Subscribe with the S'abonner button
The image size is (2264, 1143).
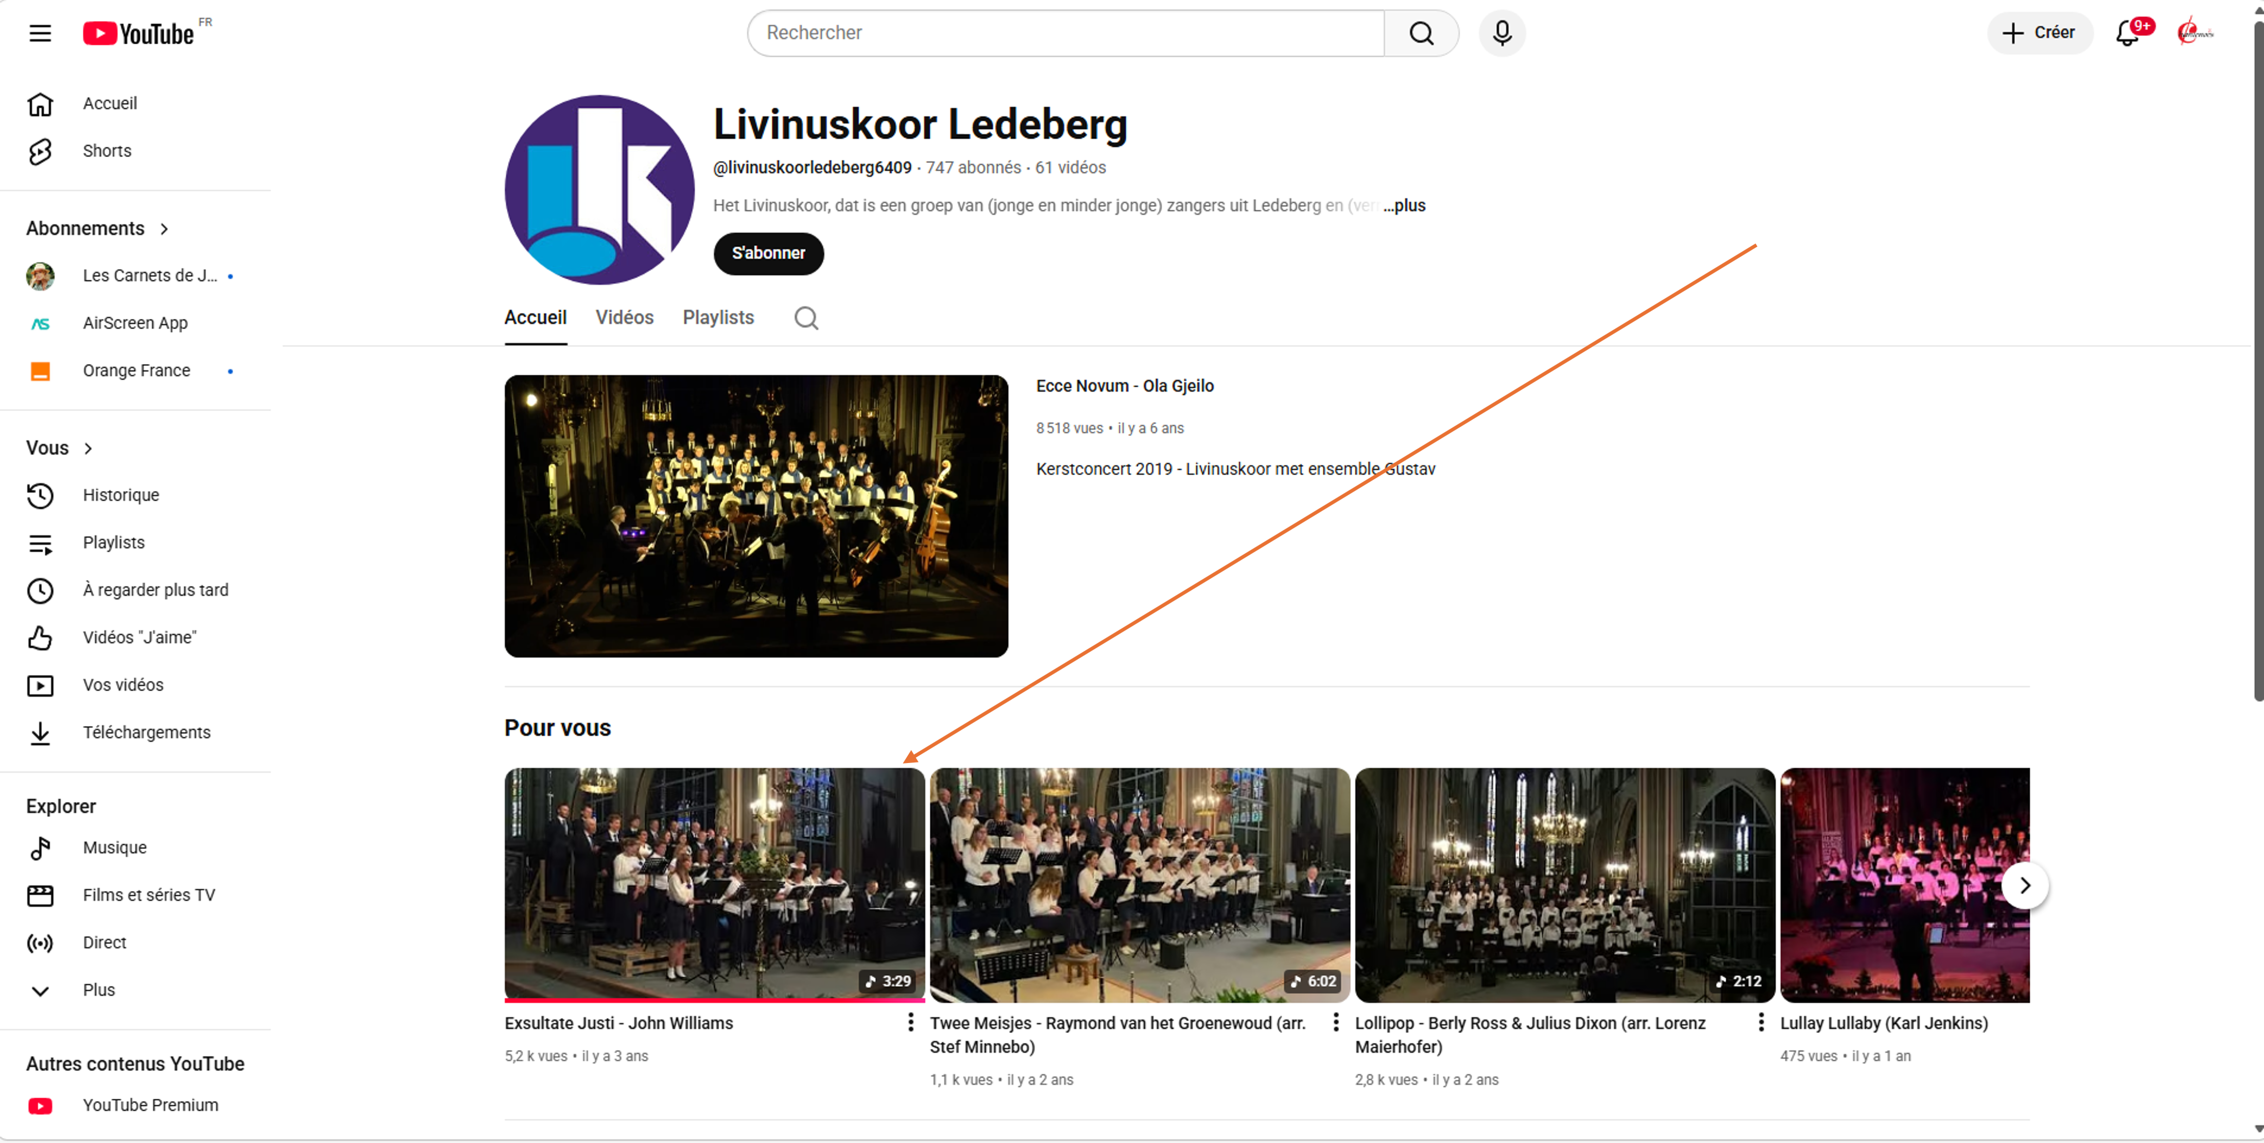pyautogui.click(x=768, y=254)
